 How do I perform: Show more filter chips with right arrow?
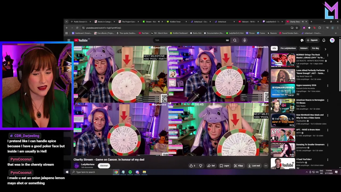[325, 49]
